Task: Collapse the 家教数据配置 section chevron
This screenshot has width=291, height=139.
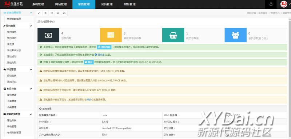Action: pos(31,114)
